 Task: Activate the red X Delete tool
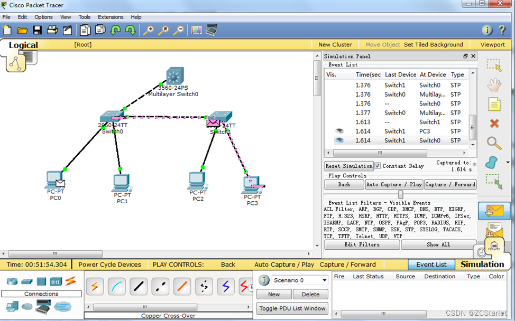(494, 124)
